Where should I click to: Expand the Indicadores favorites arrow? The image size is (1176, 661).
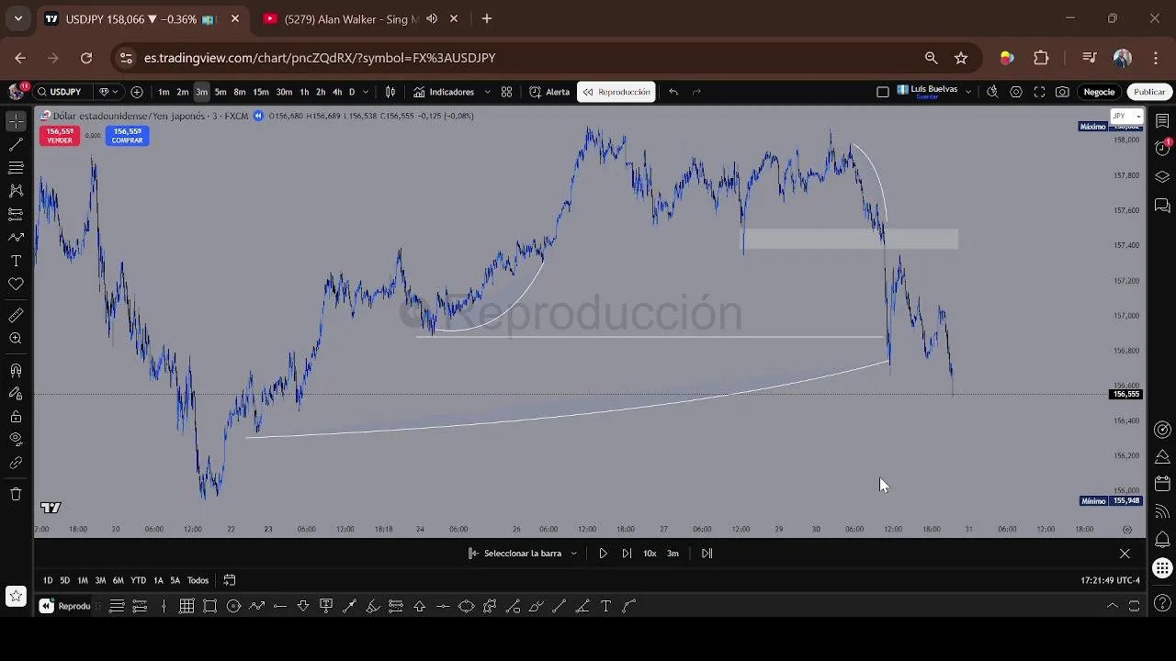coord(487,92)
